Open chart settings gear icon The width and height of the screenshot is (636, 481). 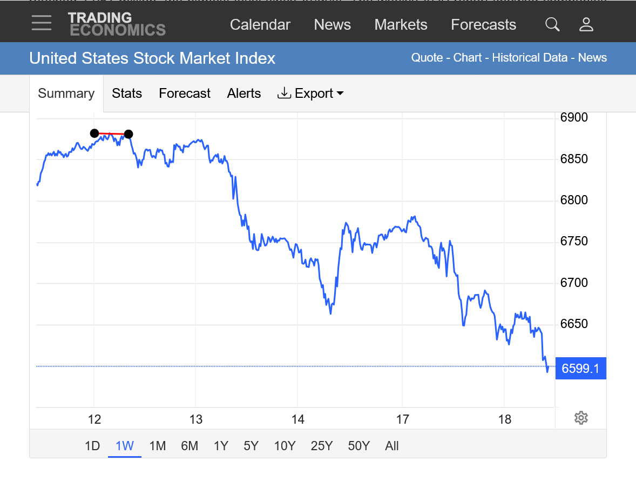pos(581,418)
